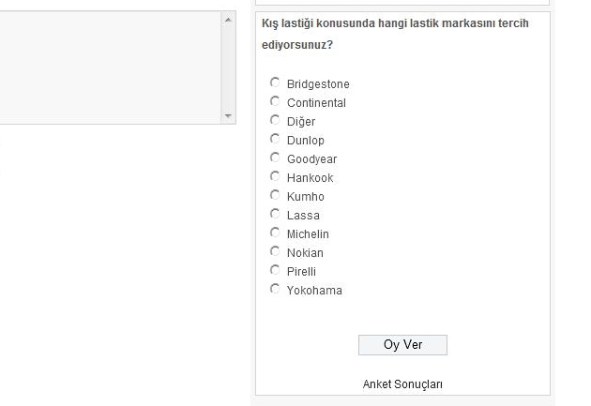Viewport: 591px width, 406px height.
Task: Pick the Dunlop option
Action: [x=275, y=139]
